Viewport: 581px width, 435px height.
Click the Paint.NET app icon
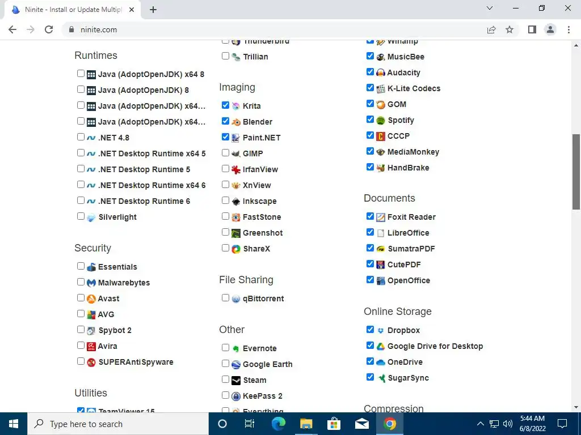[236, 138]
